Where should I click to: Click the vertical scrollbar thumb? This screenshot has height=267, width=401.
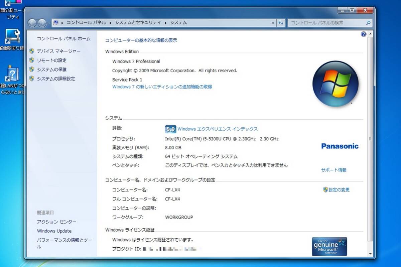(370, 138)
